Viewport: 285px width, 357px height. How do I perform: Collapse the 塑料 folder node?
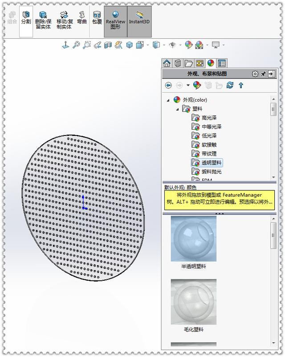(x=177, y=109)
